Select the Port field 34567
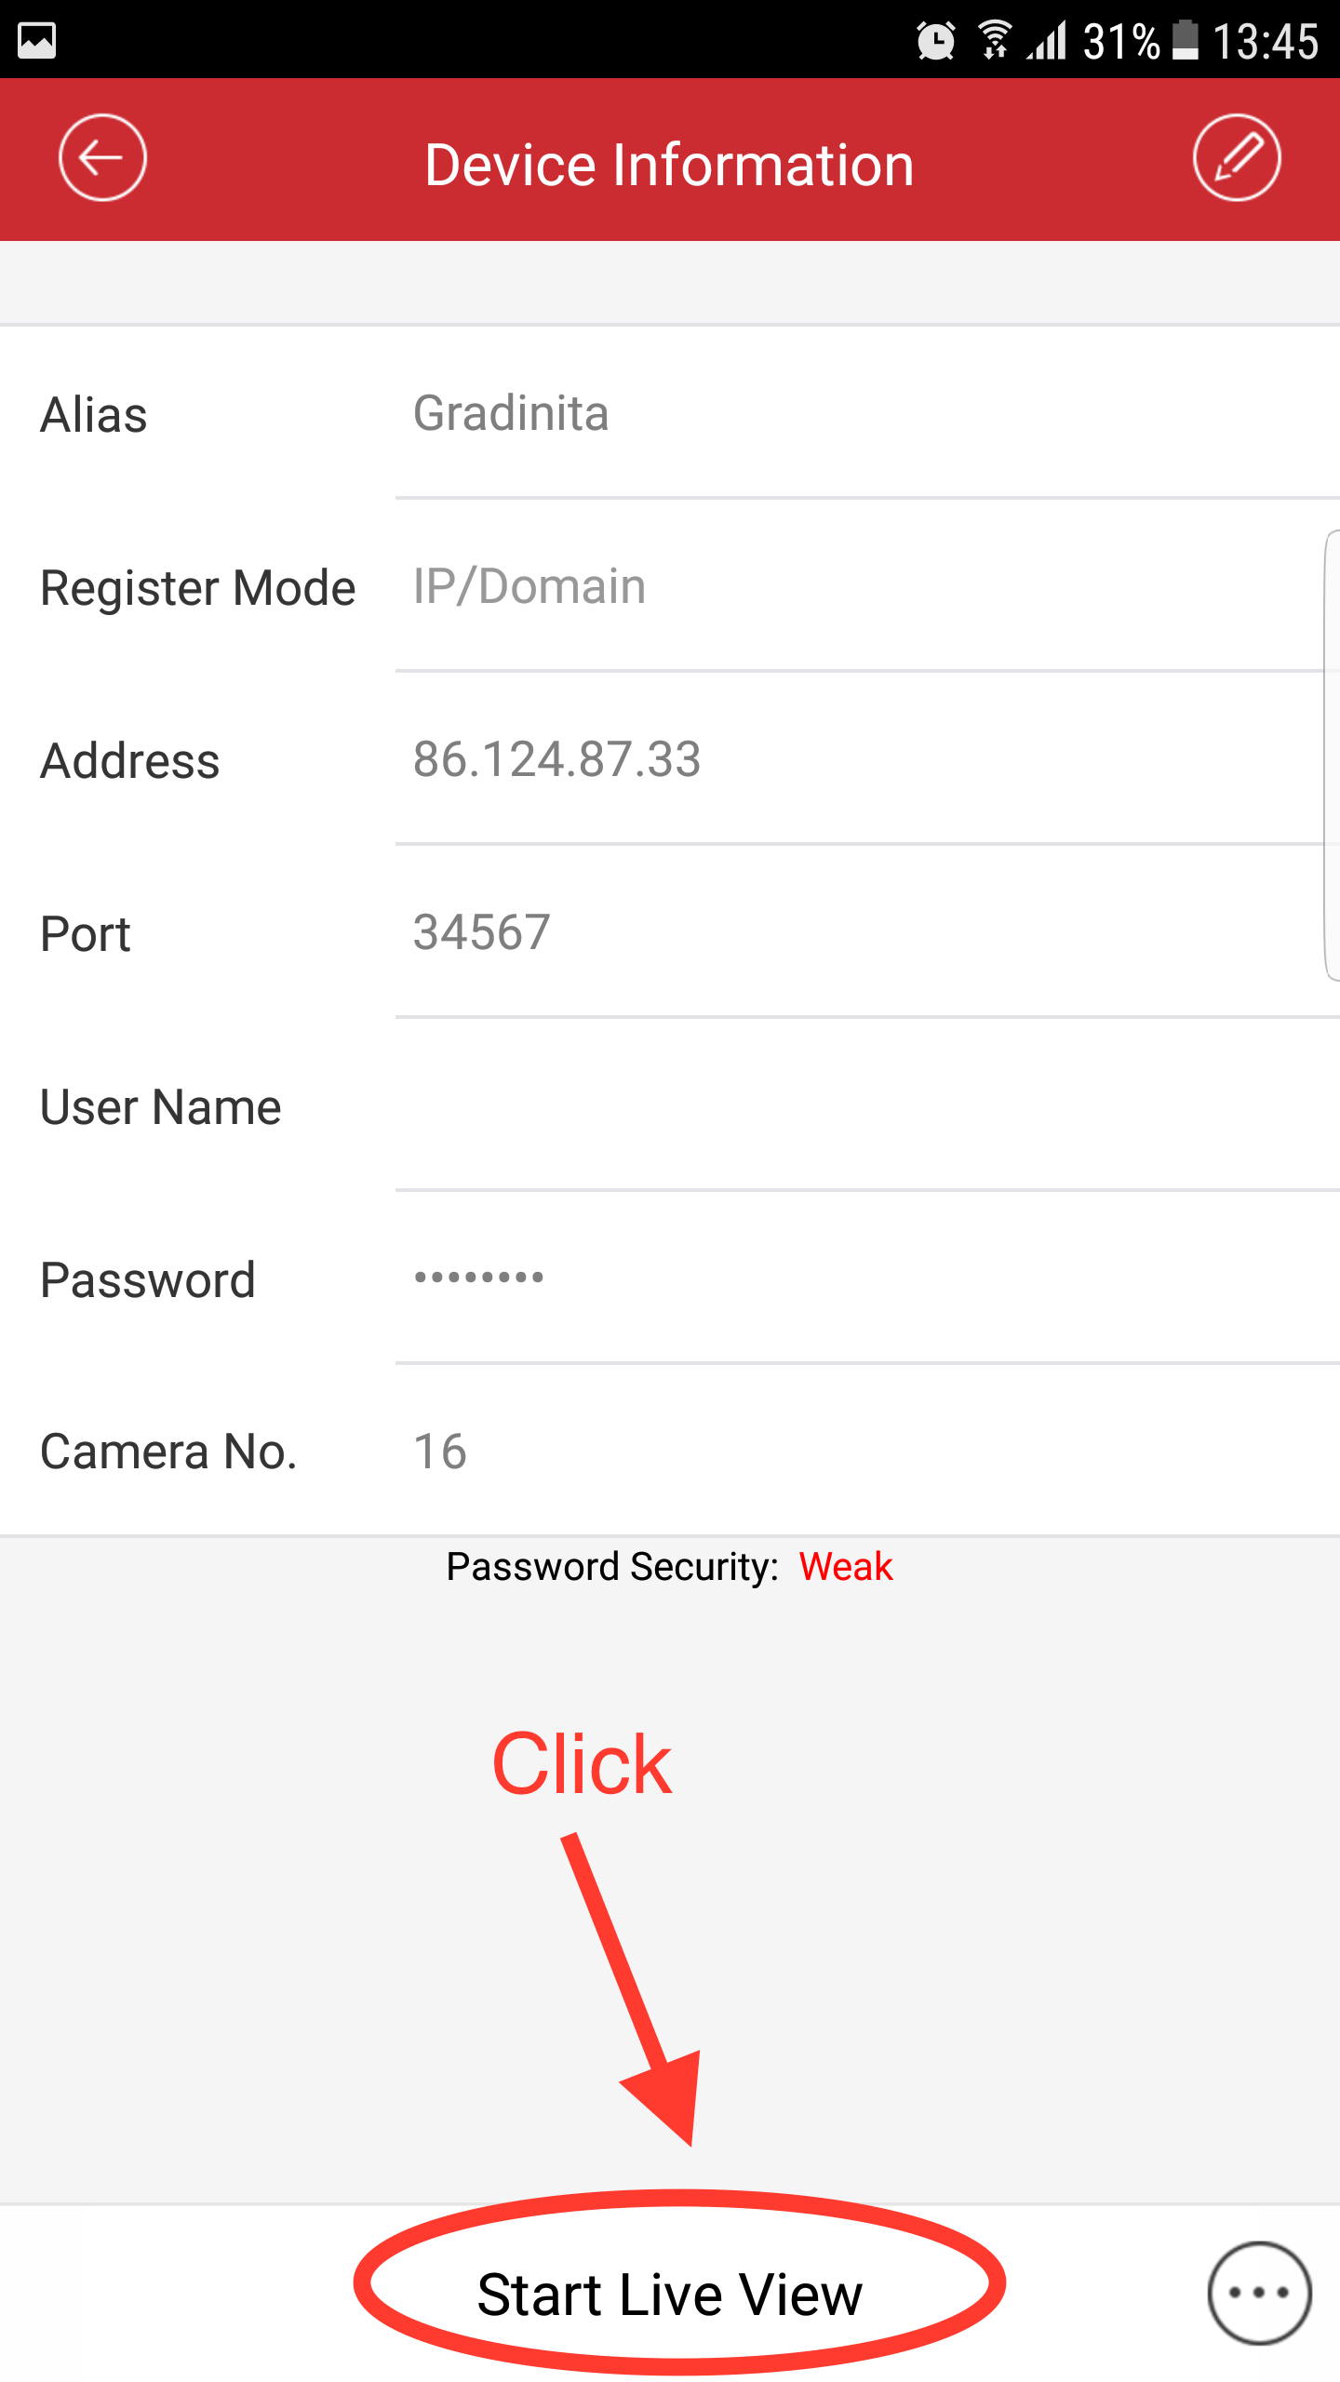 pyautogui.click(x=867, y=932)
